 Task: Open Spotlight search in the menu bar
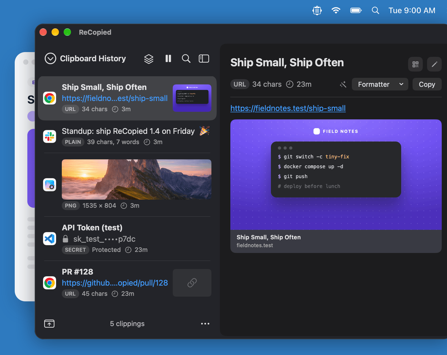click(x=375, y=11)
